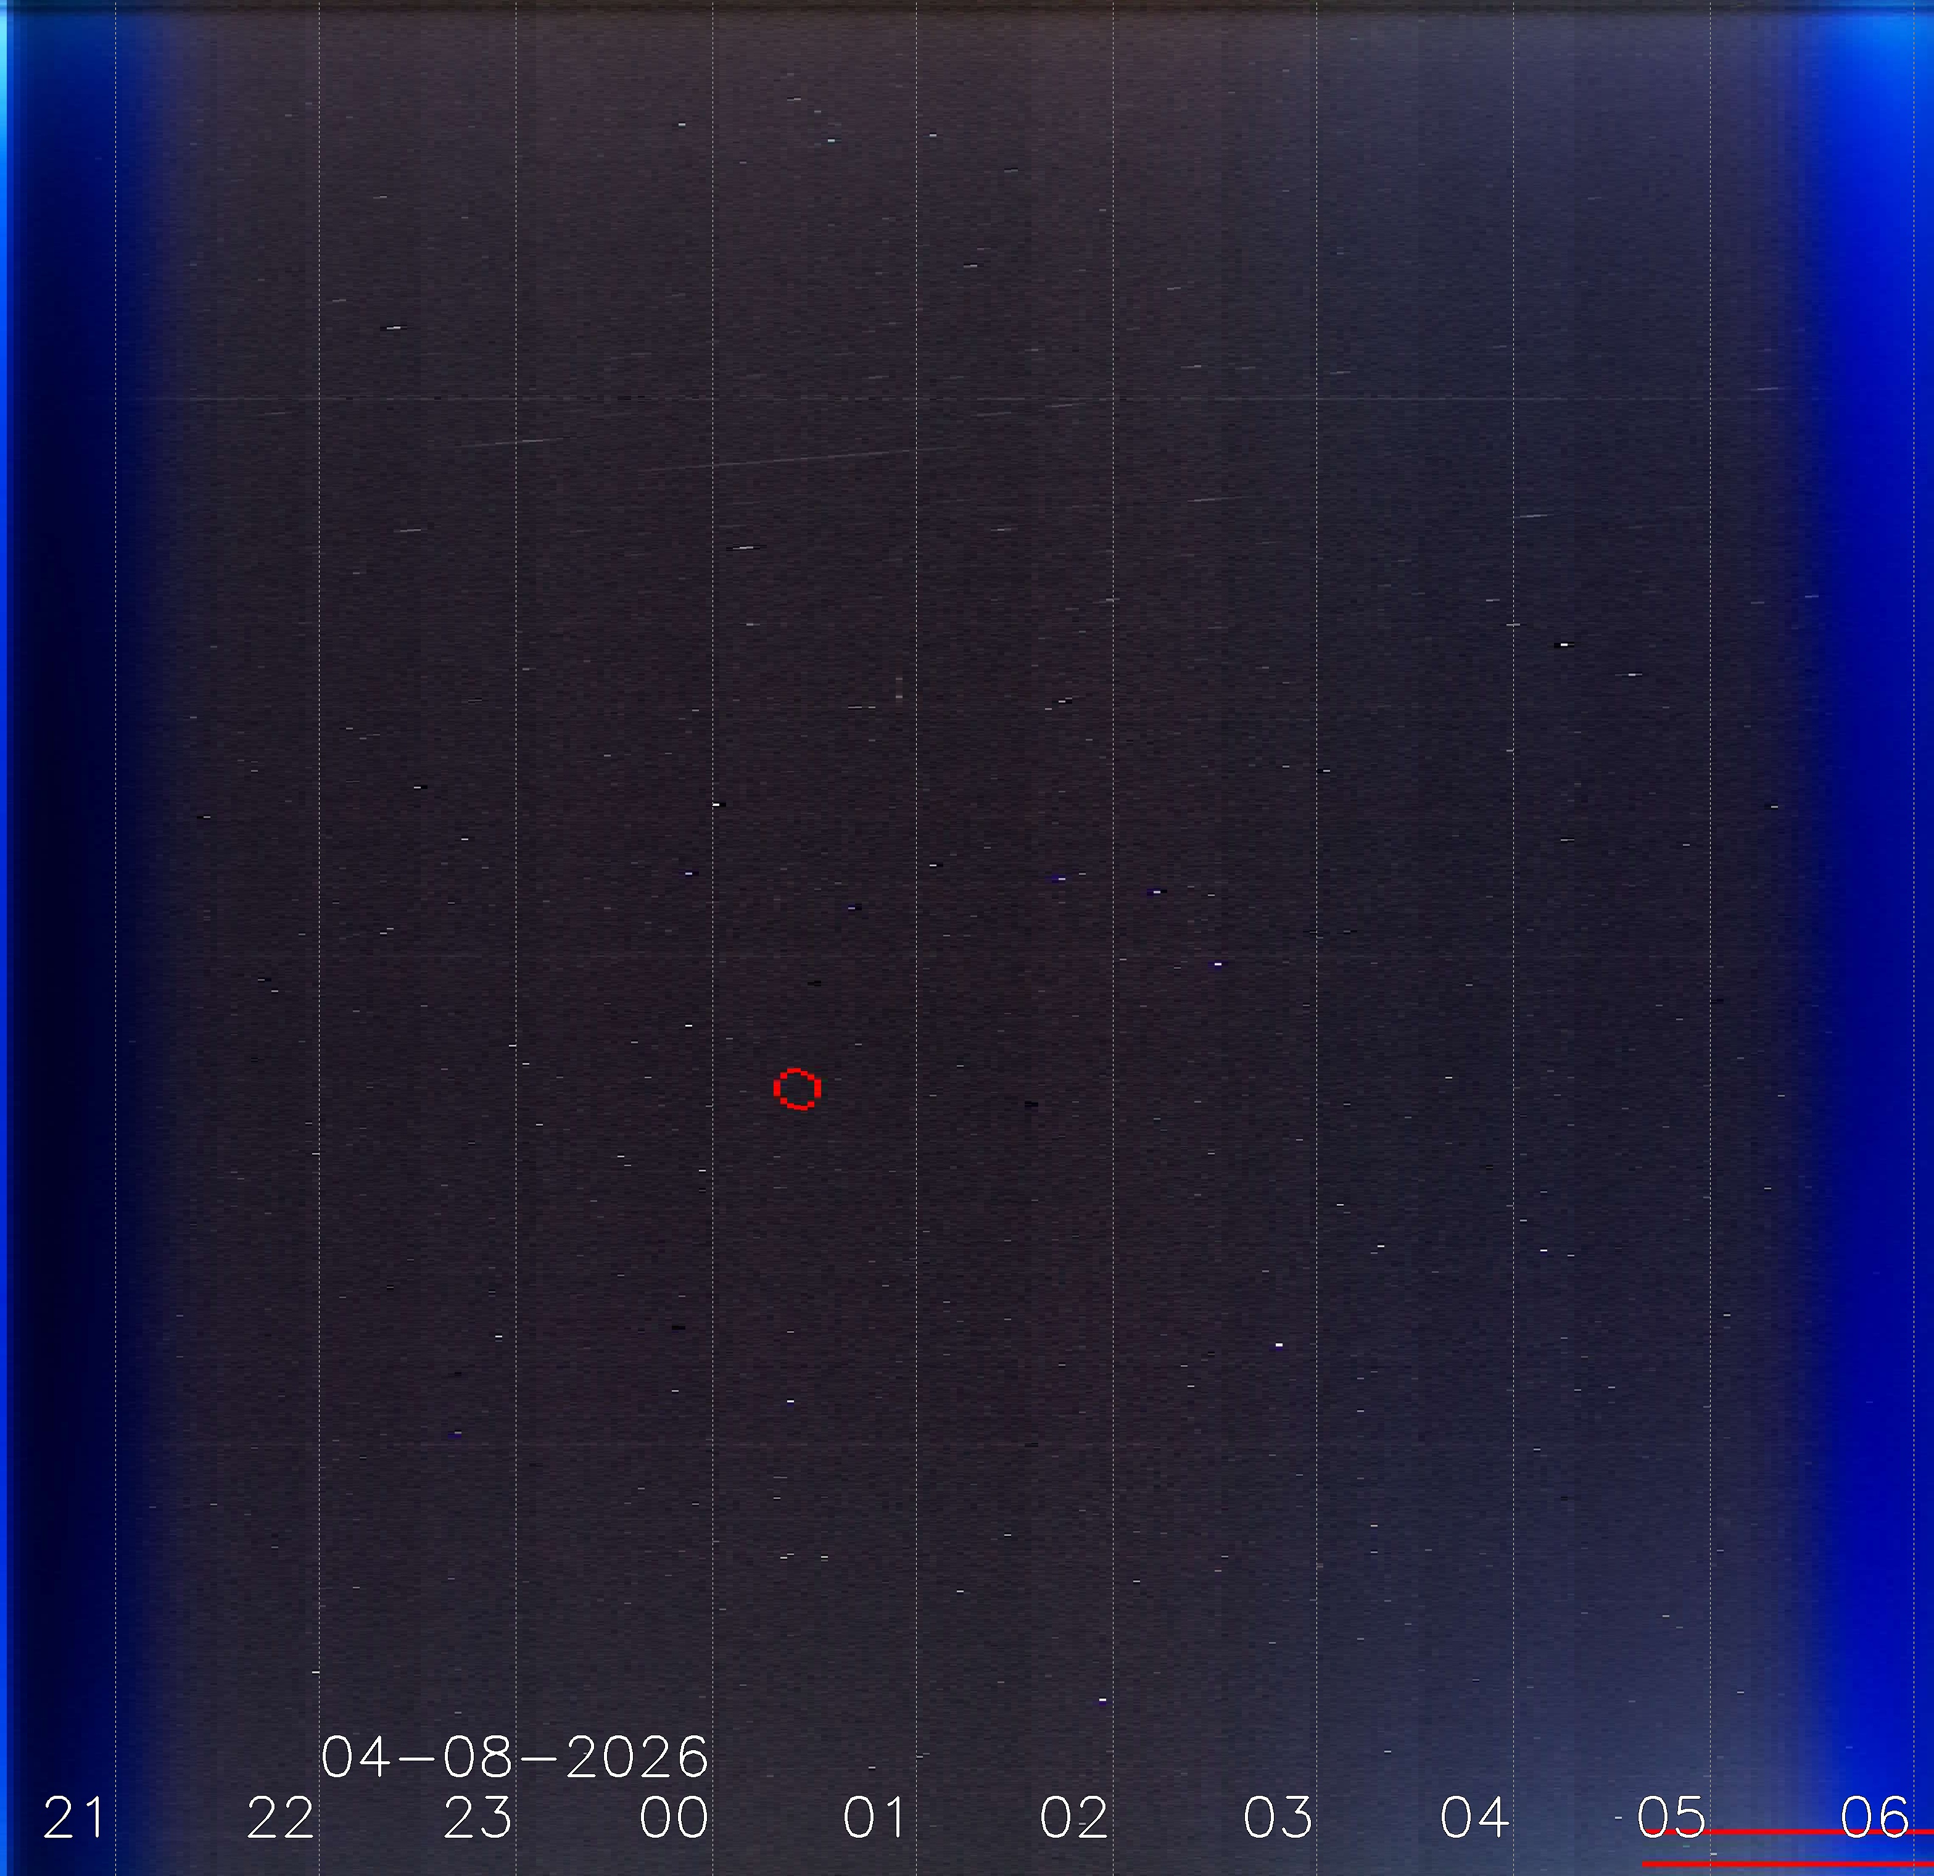Click the dark blue band above label 21
Viewport: 1934px width, 1876px height.
[59, 888]
